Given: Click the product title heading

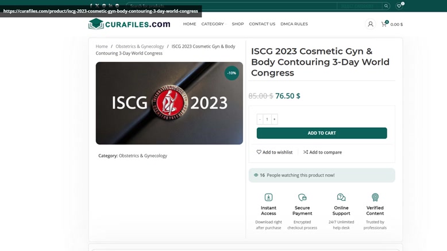Looking at the screenshot, I should (320, 62).
